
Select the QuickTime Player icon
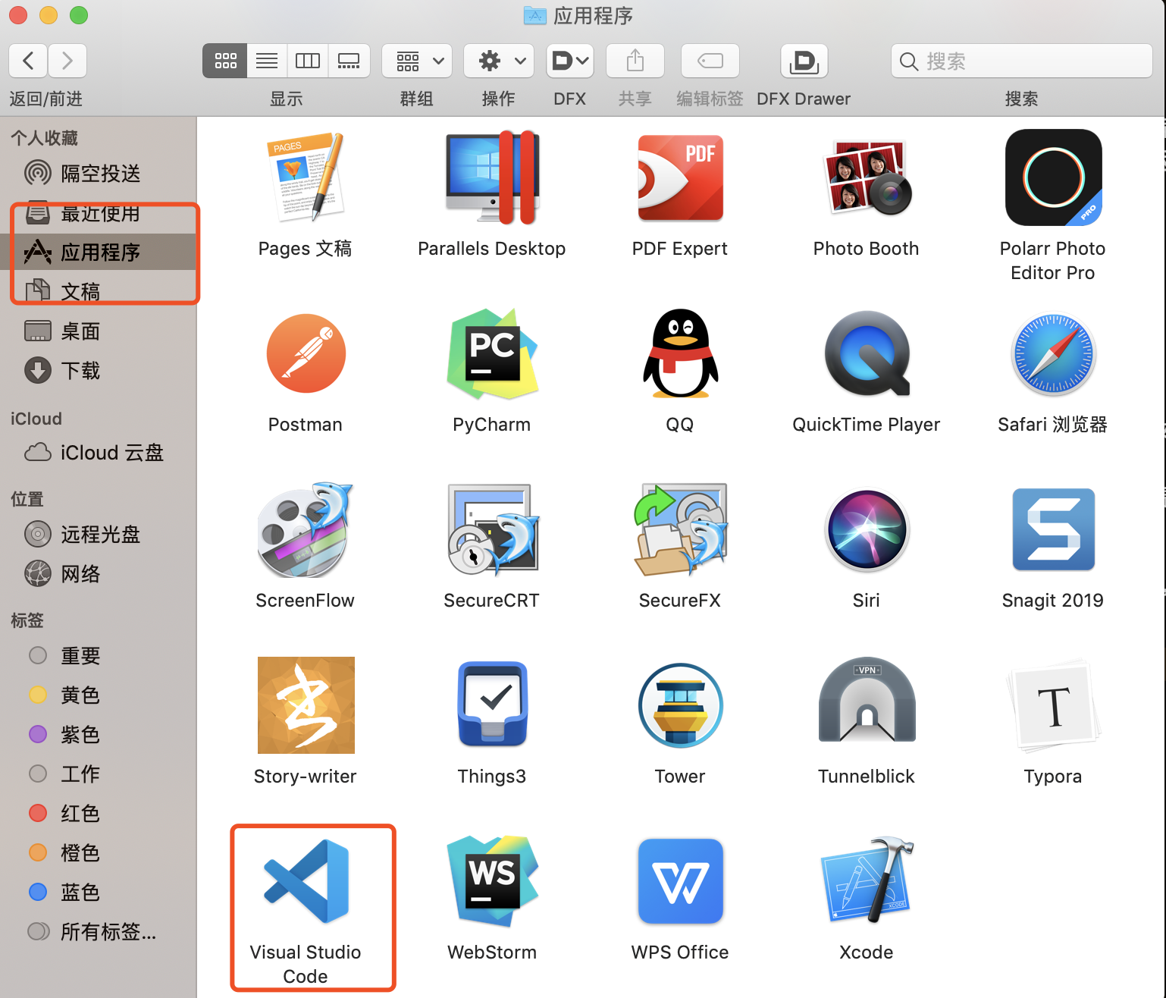867,353
